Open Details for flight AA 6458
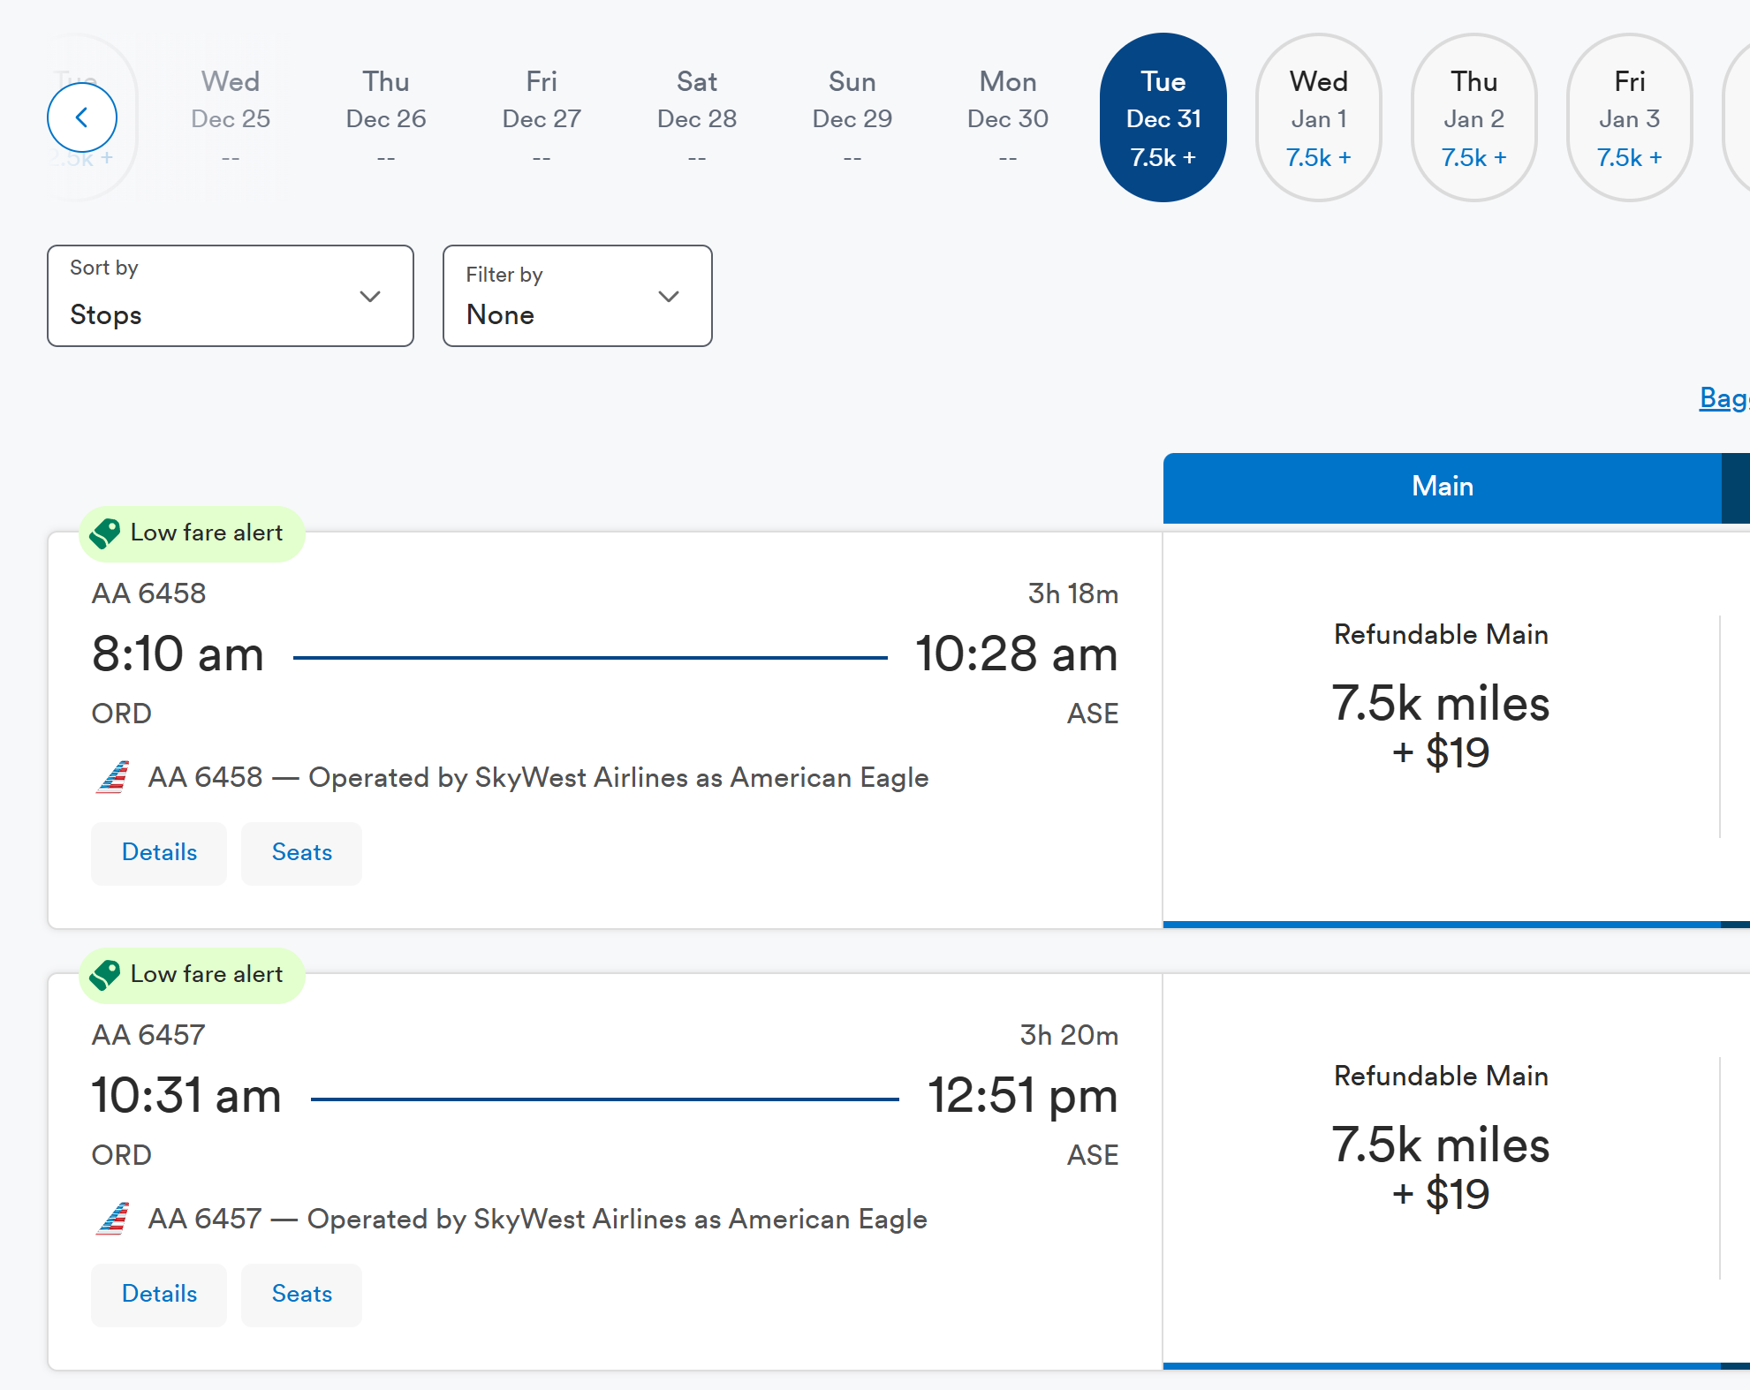 [x=159, y=853]
